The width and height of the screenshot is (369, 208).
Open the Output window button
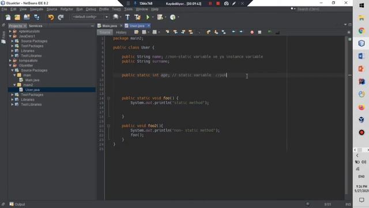17,204
